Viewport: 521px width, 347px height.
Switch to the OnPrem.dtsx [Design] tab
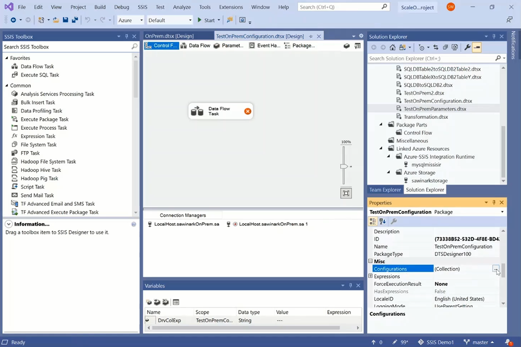[169, 36]
